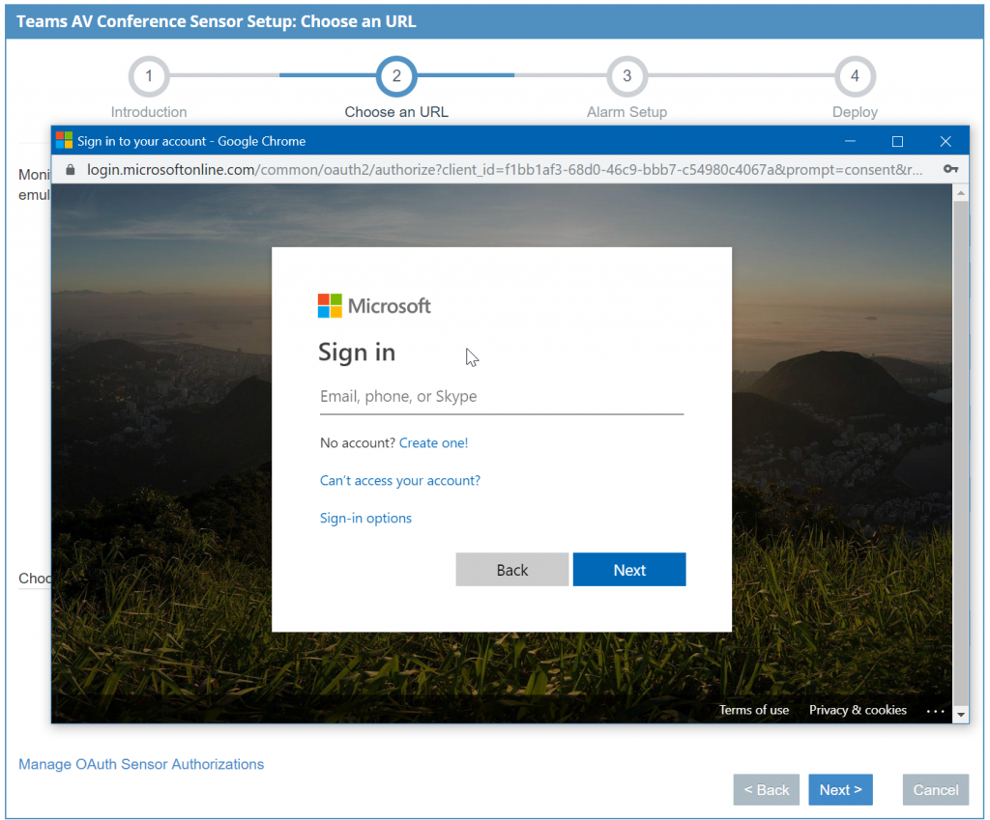This screenshot has width=990, height=820.
Task: Click the wizard < Back button
Action: click(x=766, y=790)
